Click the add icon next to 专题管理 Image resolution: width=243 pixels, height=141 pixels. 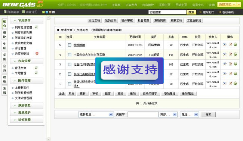click(x=37, y=73)
